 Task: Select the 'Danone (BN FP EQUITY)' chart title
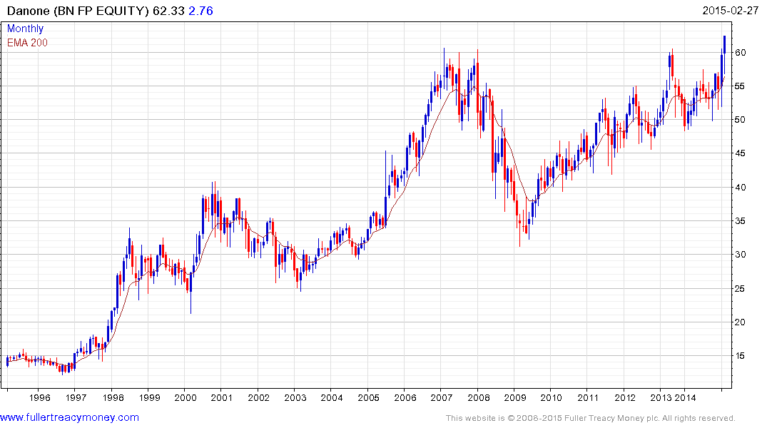78,11
